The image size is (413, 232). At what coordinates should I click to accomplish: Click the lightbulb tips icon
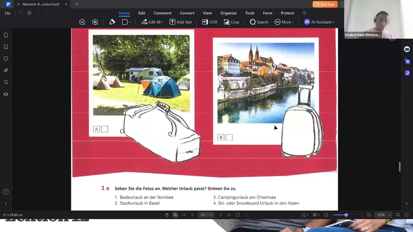pos(304,13)
